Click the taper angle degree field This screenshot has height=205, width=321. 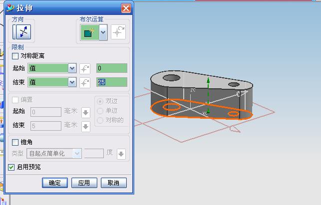pyautogui.click(x=94, y=153)
